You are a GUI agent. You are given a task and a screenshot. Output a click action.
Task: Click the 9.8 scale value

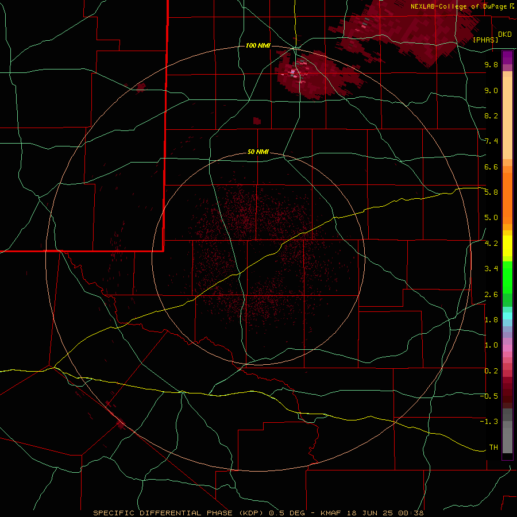(491, 64)
